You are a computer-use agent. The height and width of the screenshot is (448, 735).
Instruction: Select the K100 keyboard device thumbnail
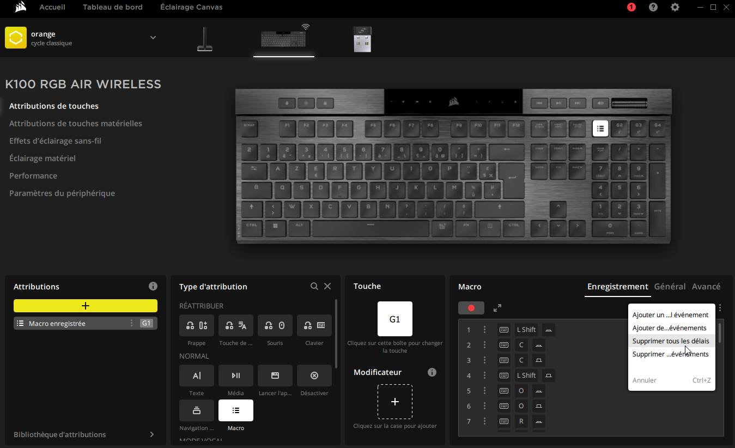[x=283, y=38]
